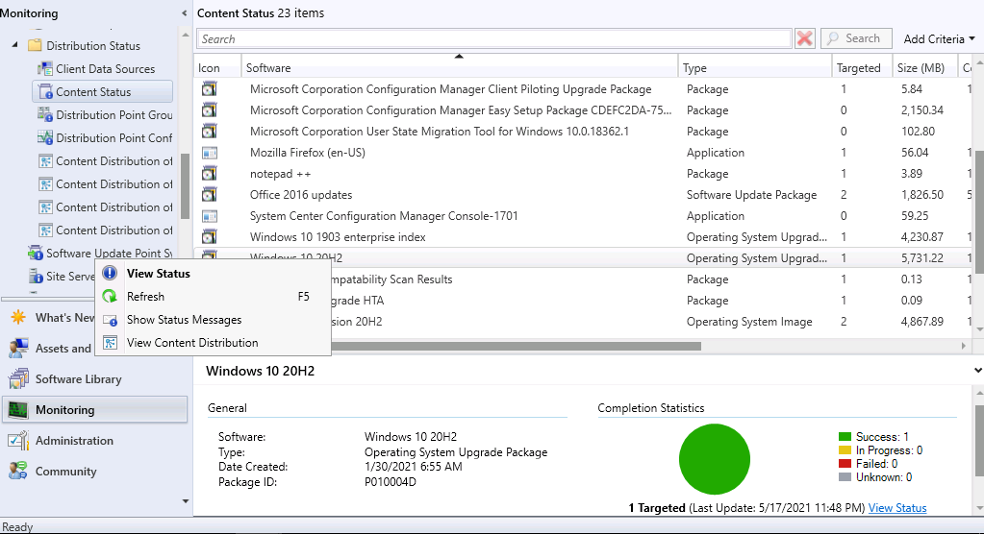
Task: Click inside the Search input field
Action: tap(493, 38)
